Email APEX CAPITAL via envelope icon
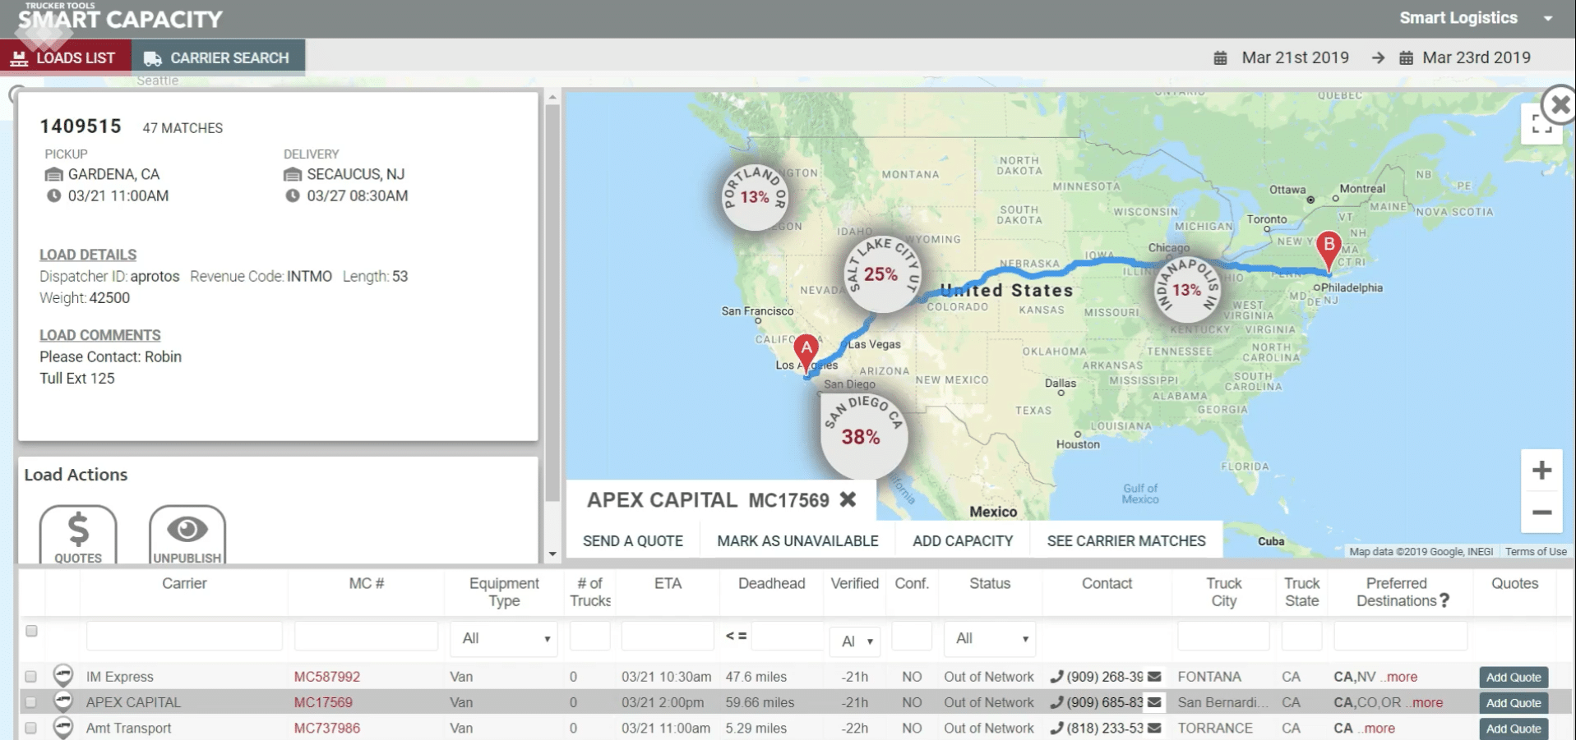1576x740 pixels. click(x=1154, y=702)
